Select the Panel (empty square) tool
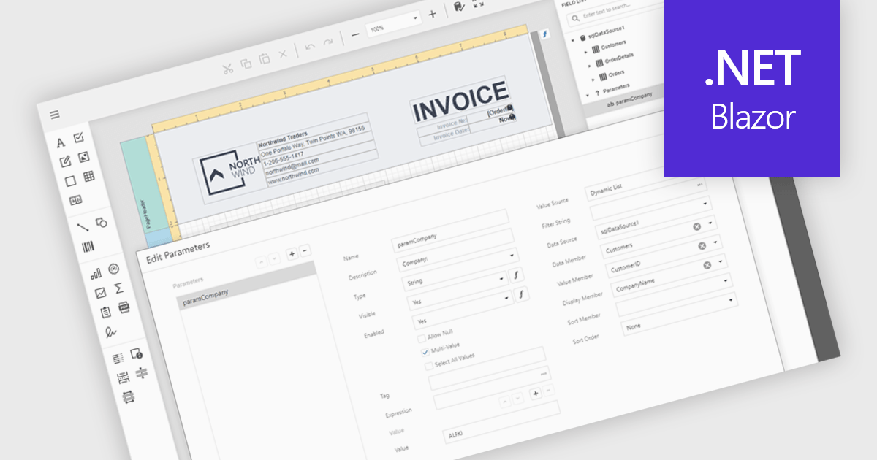Viewport: 877px width, 460px height. point(70,181)
